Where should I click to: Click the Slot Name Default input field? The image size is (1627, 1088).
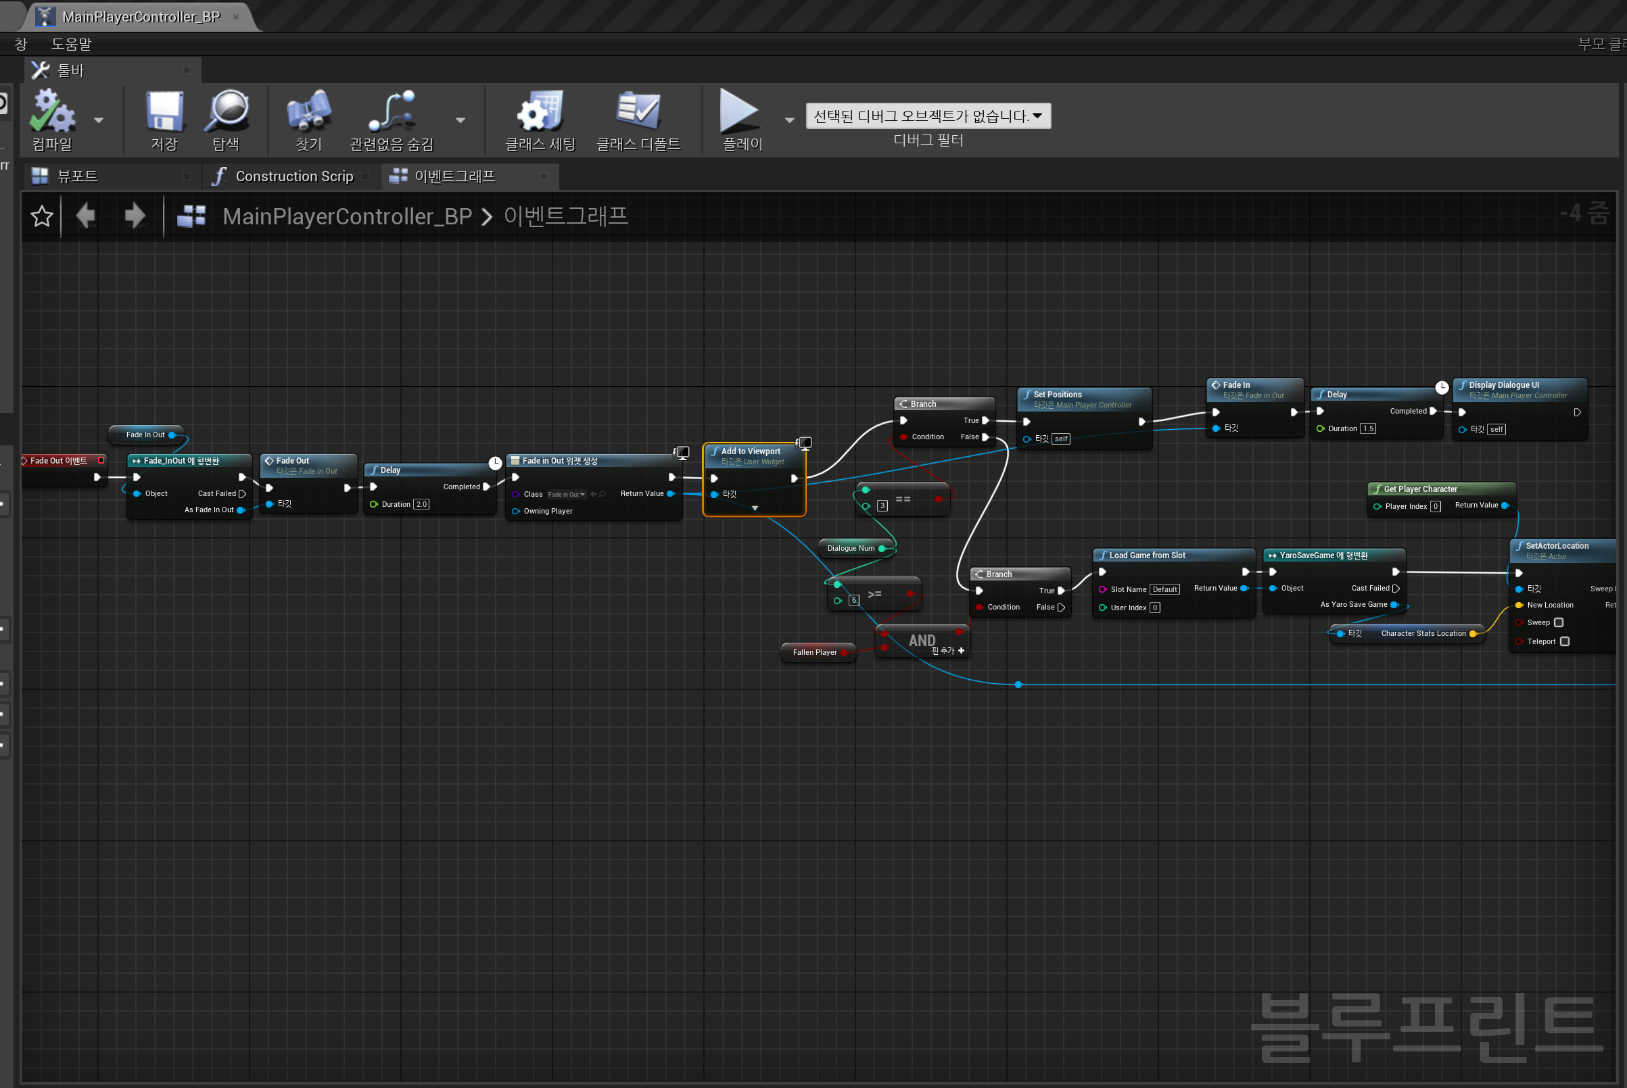coord(1164,589)
